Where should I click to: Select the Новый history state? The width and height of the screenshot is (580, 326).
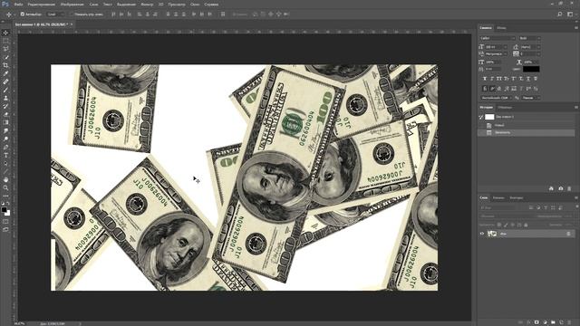click(x=527, y=125)
